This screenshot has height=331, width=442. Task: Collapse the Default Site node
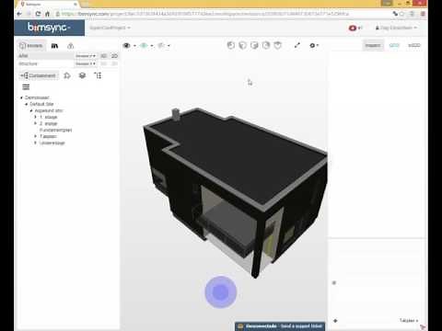27,104
